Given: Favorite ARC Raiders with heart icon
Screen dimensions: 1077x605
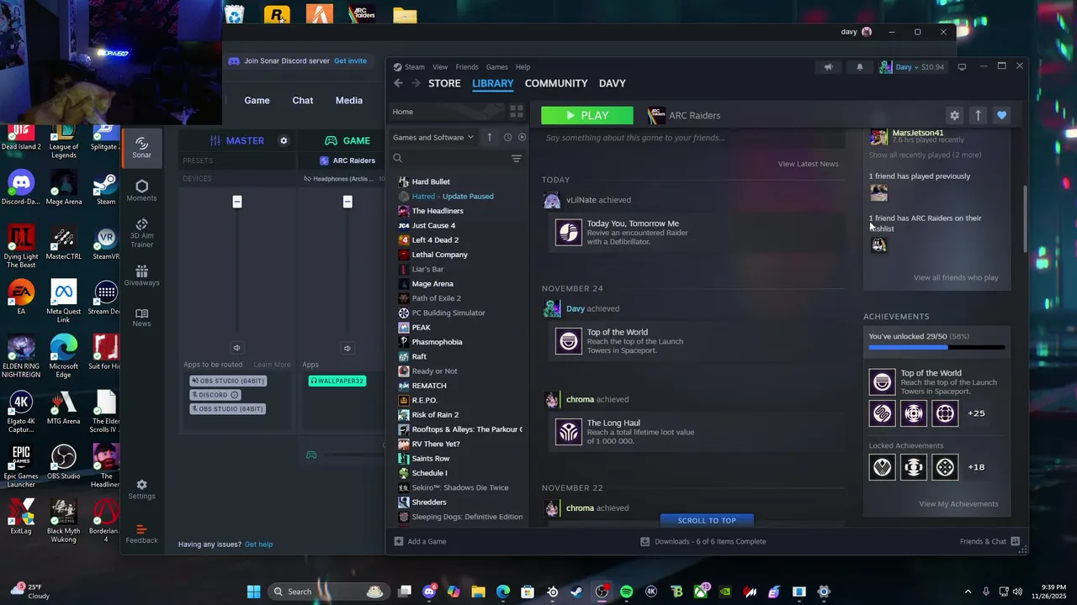Looking at the screenshot, I should point(1001,115).
